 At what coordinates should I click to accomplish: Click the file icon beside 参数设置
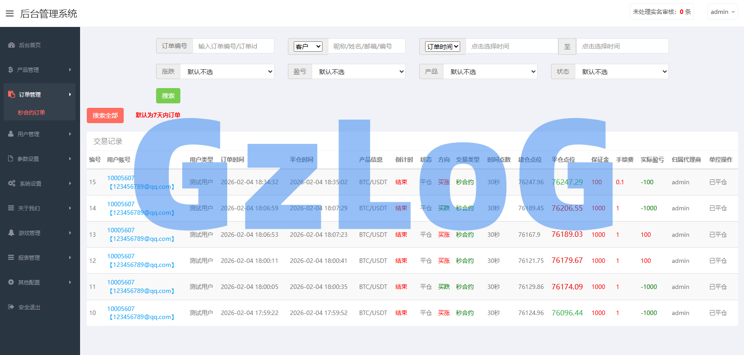pos(11,159)
